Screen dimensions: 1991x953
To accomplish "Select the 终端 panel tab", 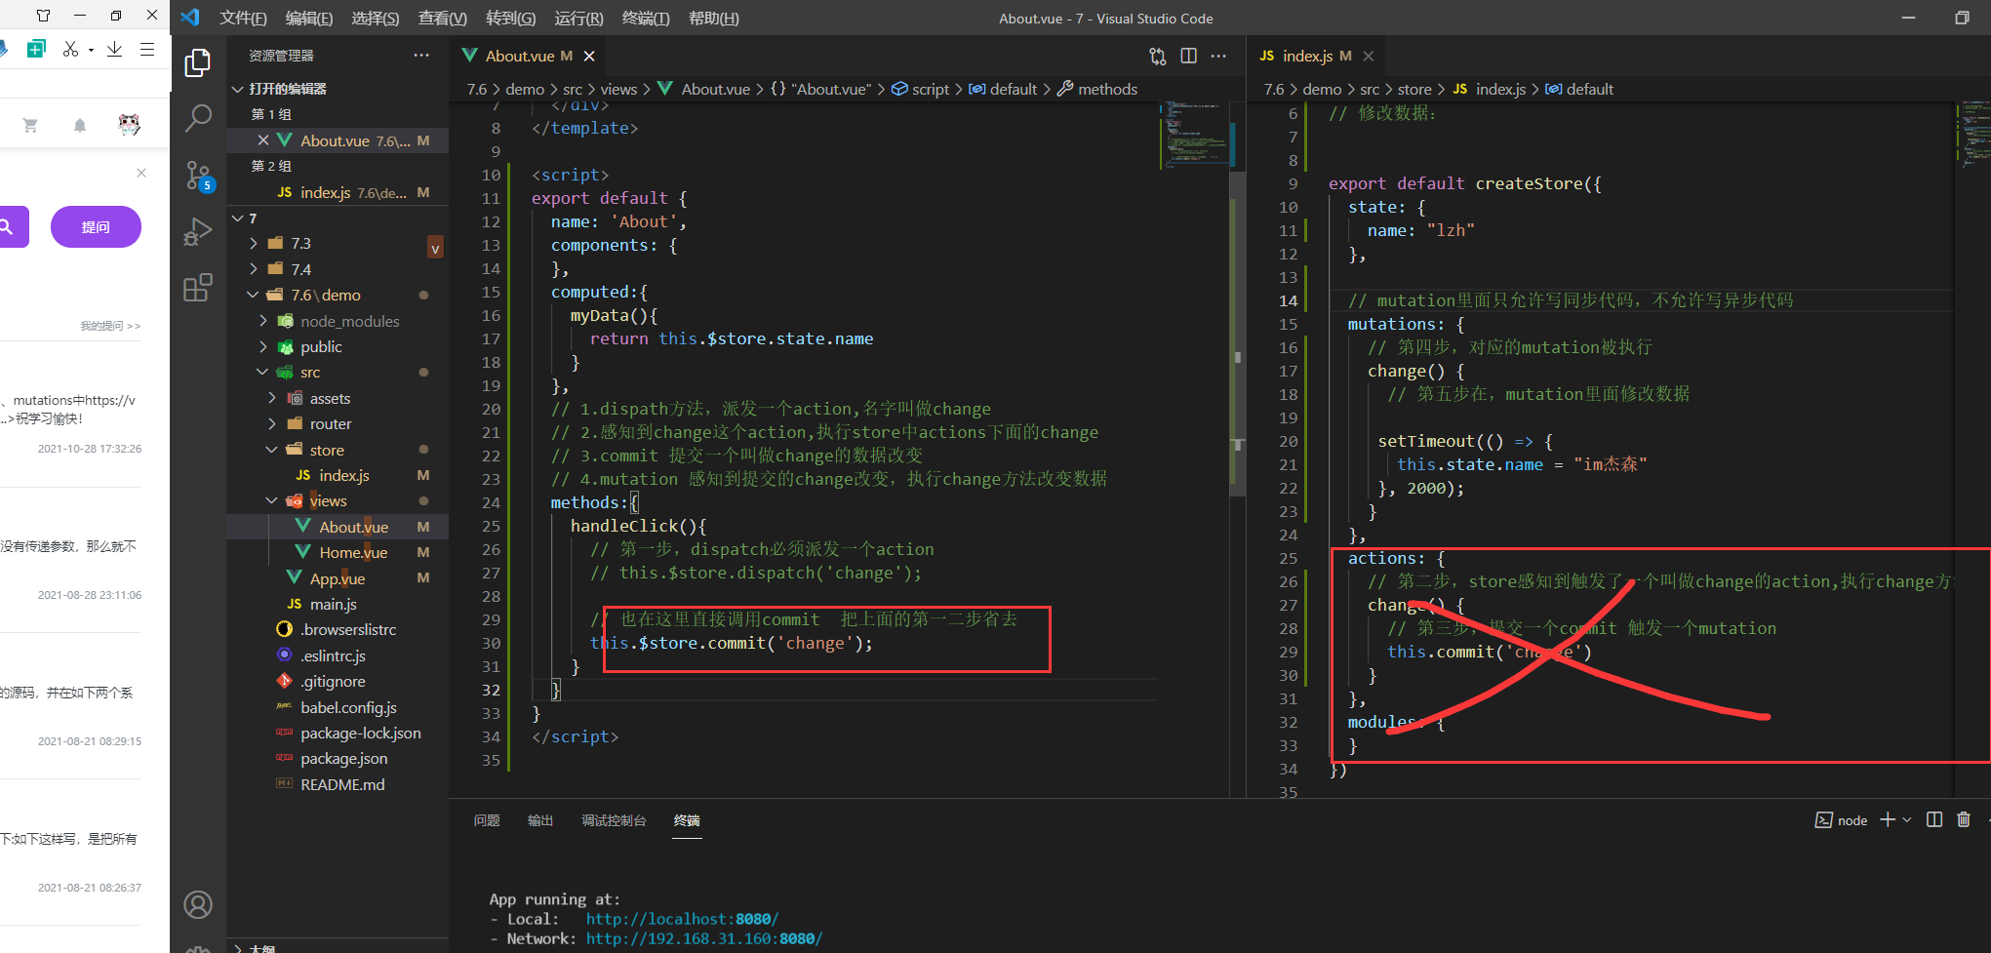I will click(x=687, y=820).
